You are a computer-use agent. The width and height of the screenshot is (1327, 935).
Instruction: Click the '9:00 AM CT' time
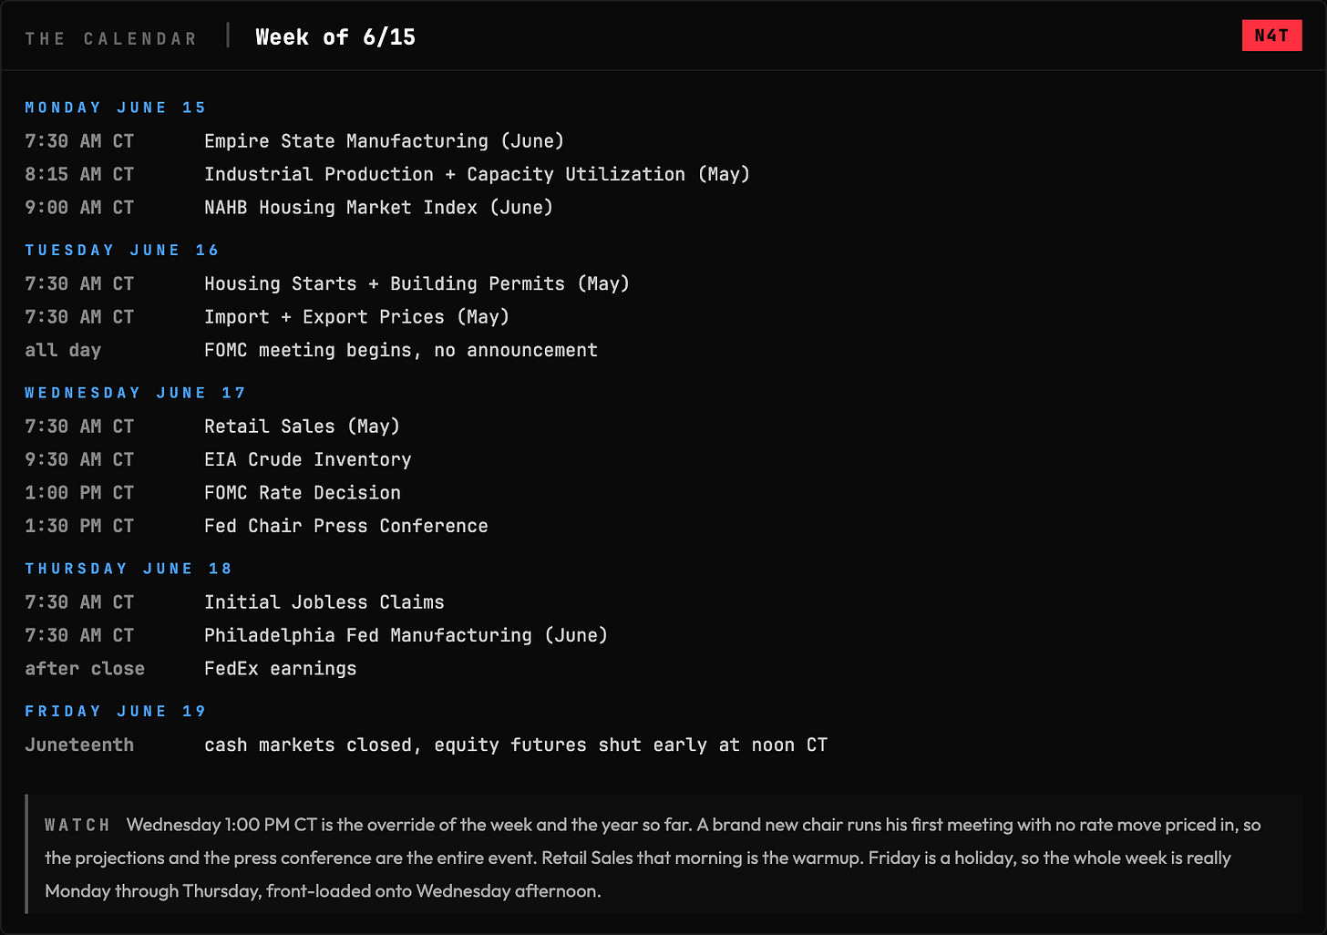(x=79, y=208)
